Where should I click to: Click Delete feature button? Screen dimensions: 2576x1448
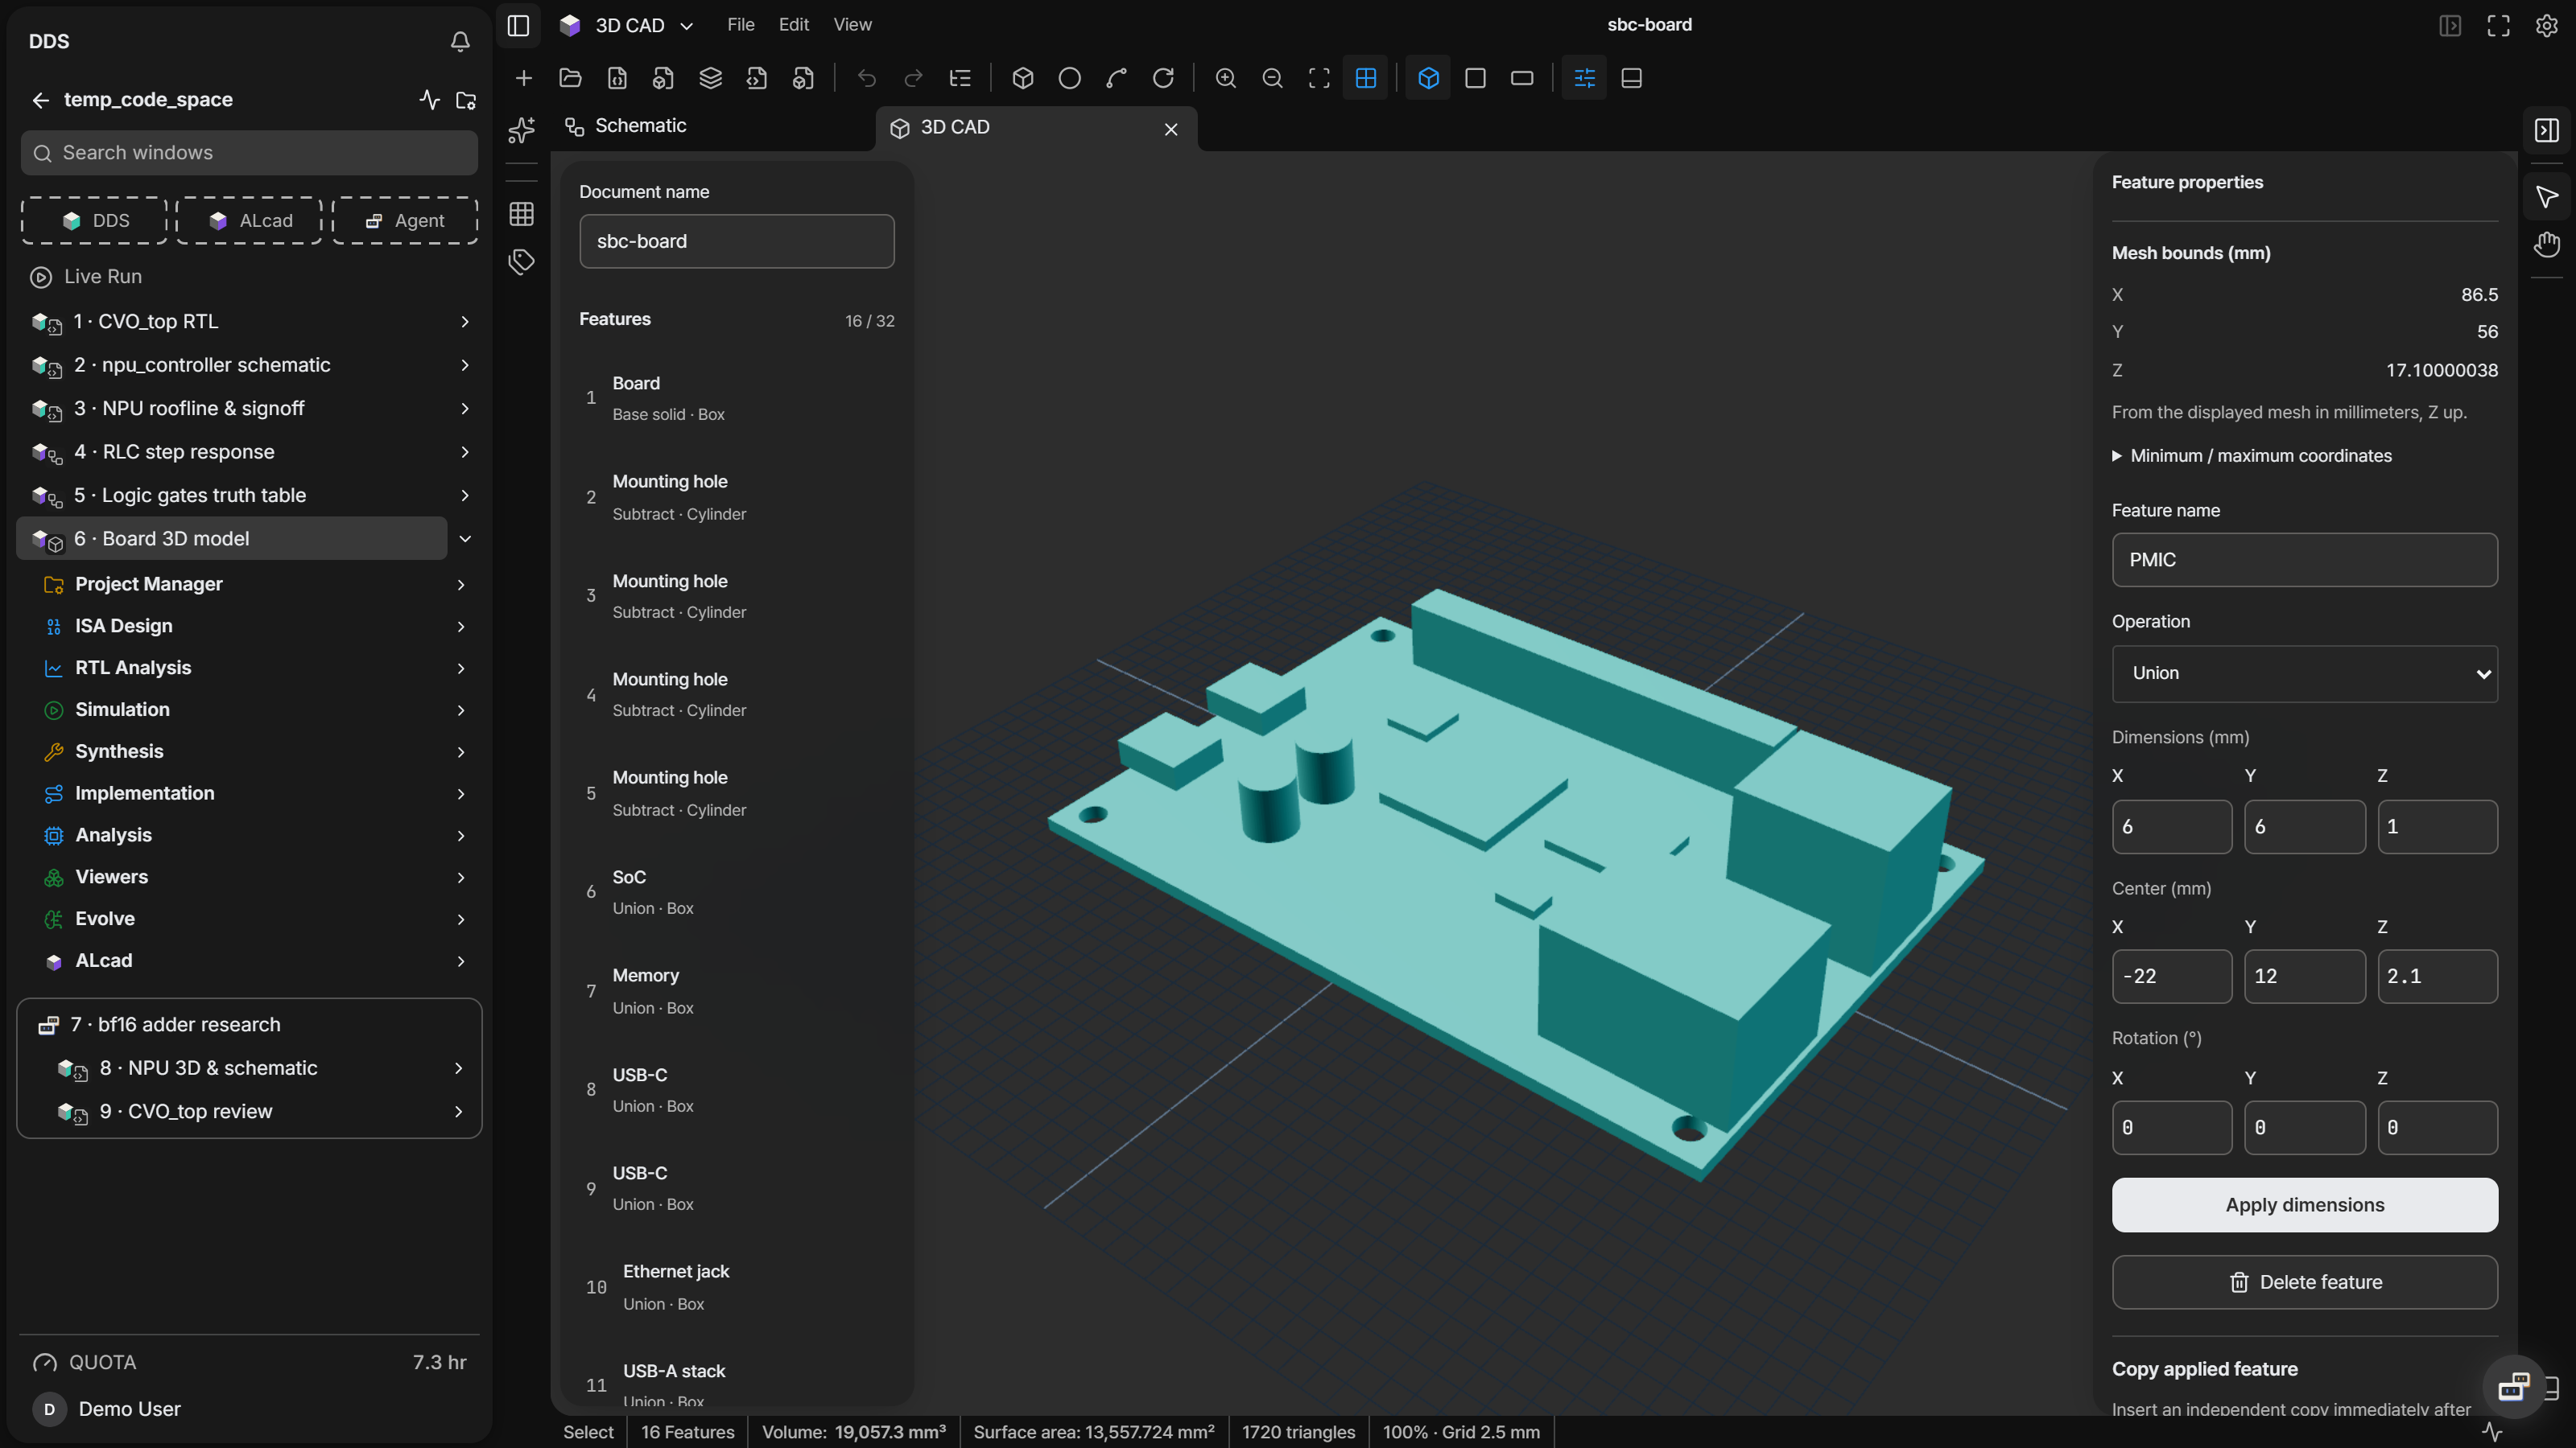2304,1282
